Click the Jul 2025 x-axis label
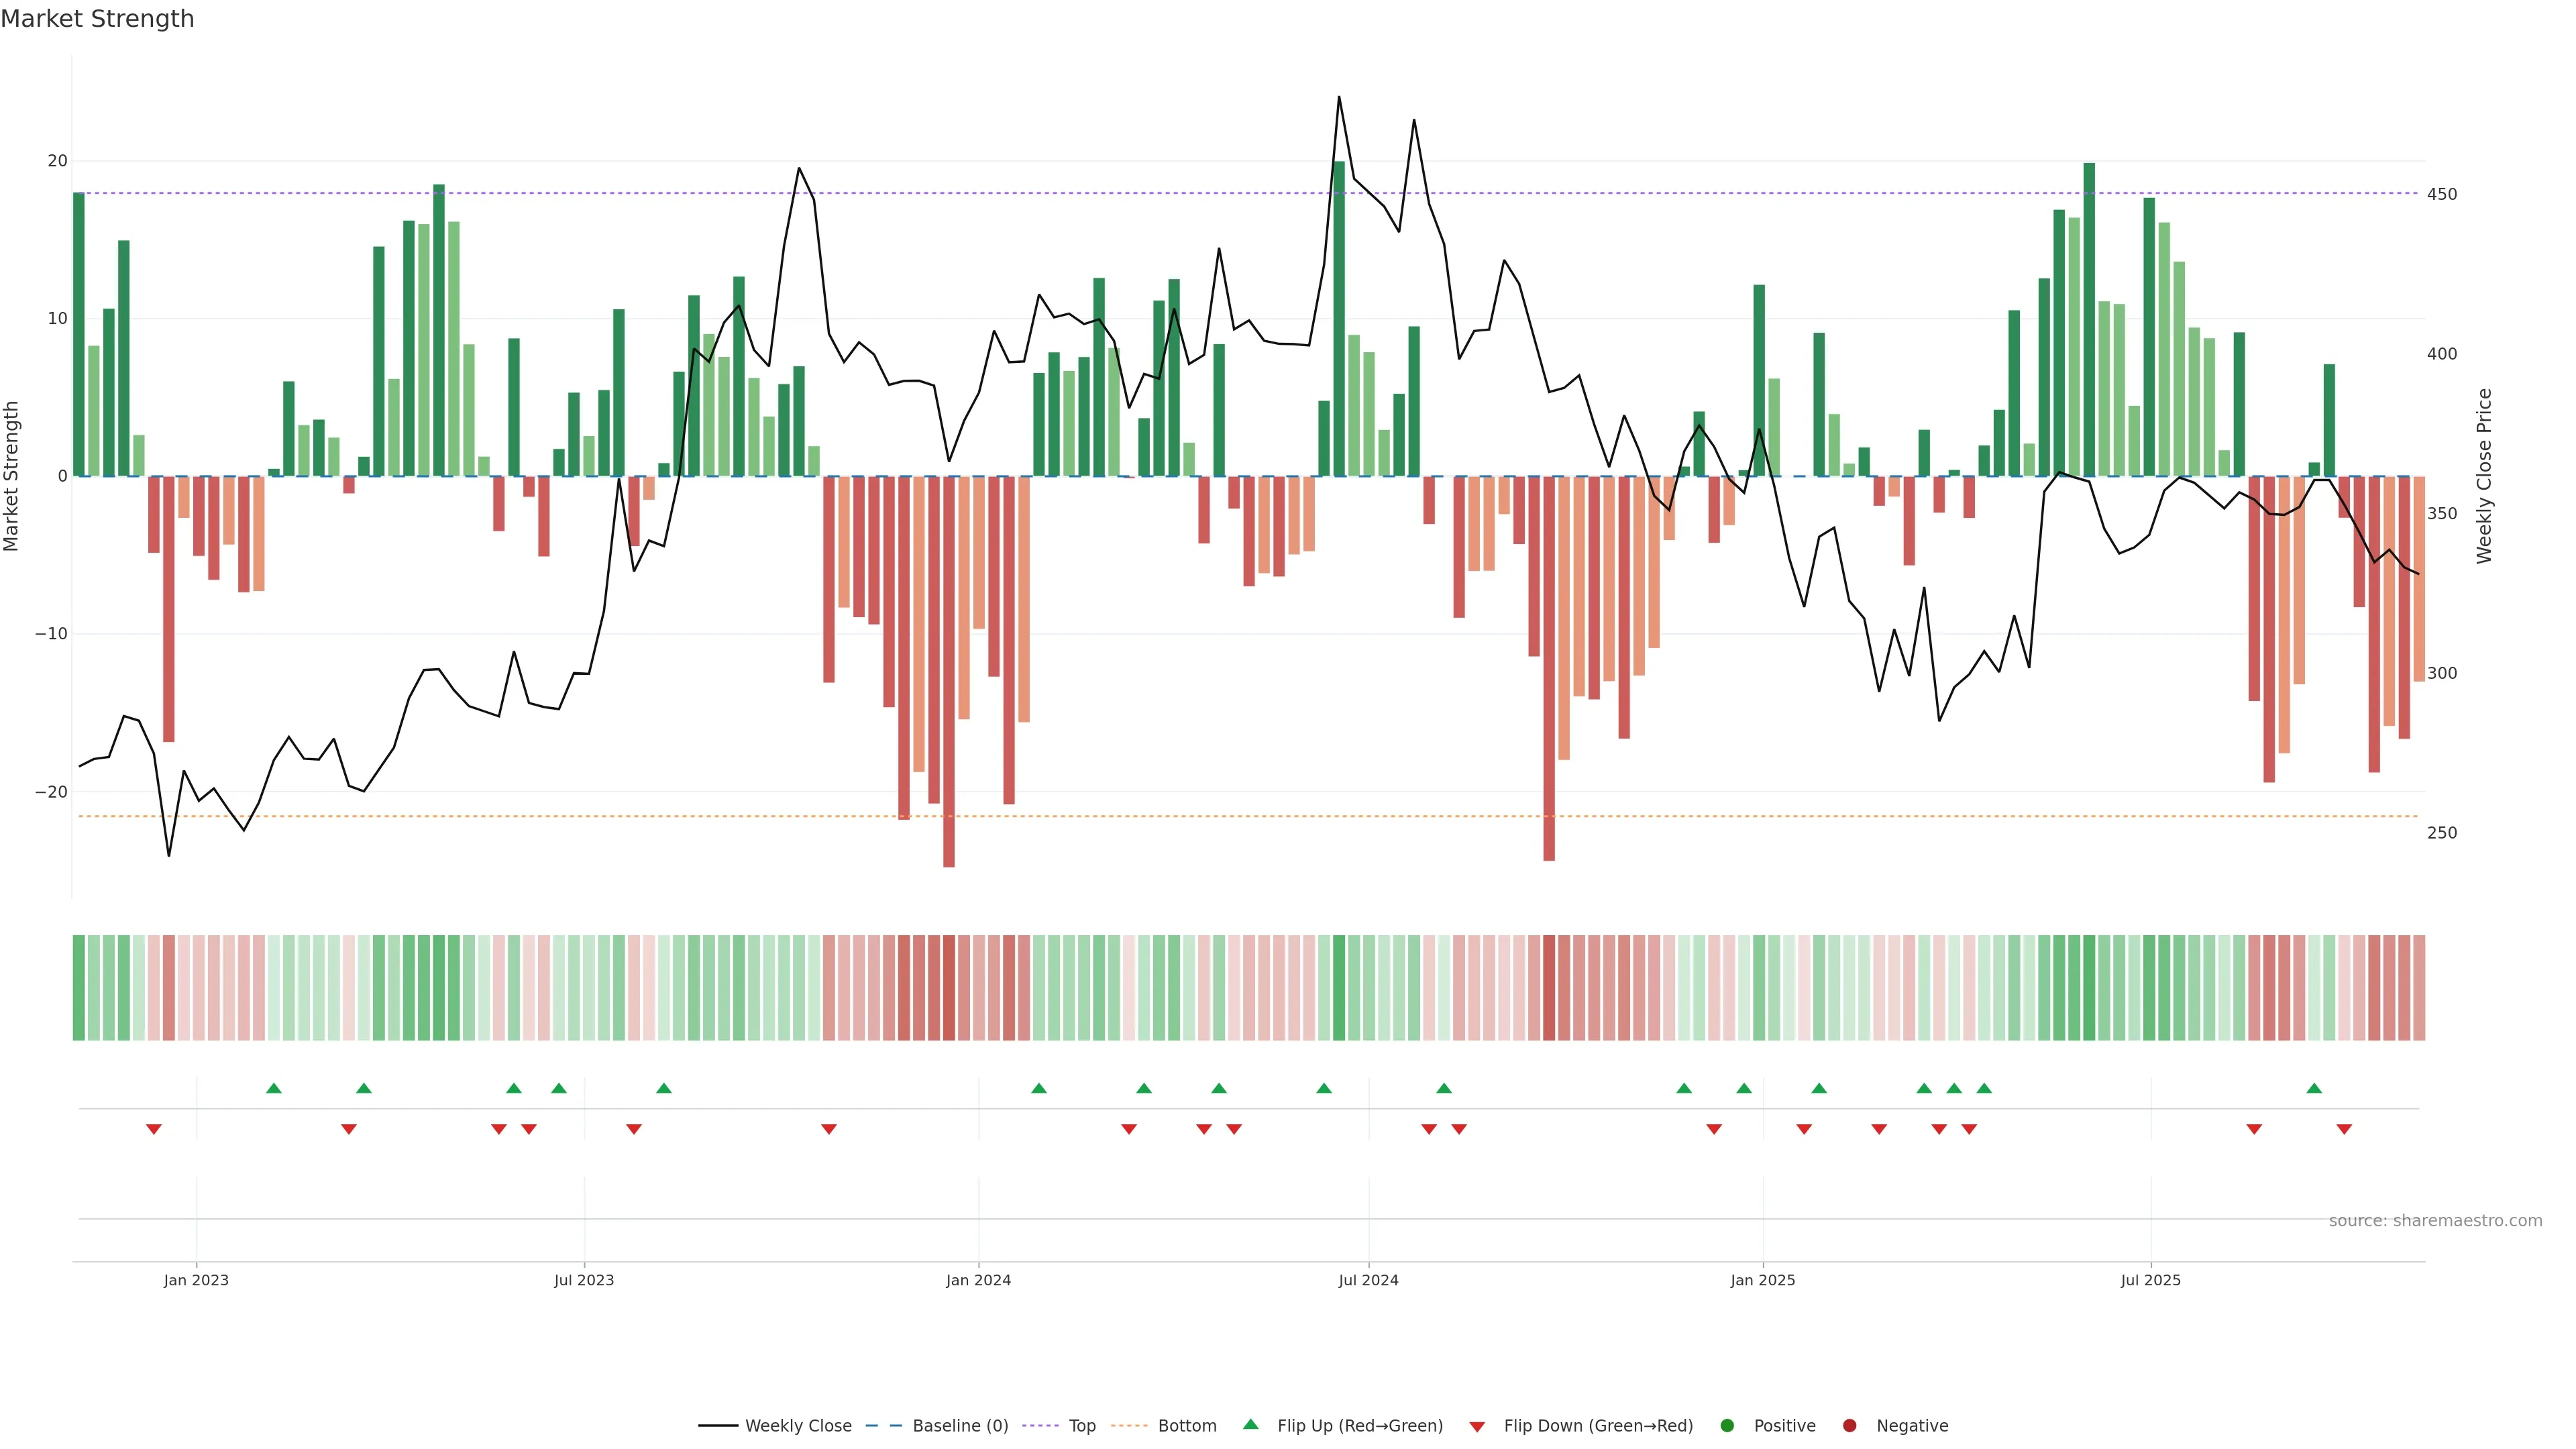The width and height of the screenshot is (2576, 1449). [2150, 1280]
